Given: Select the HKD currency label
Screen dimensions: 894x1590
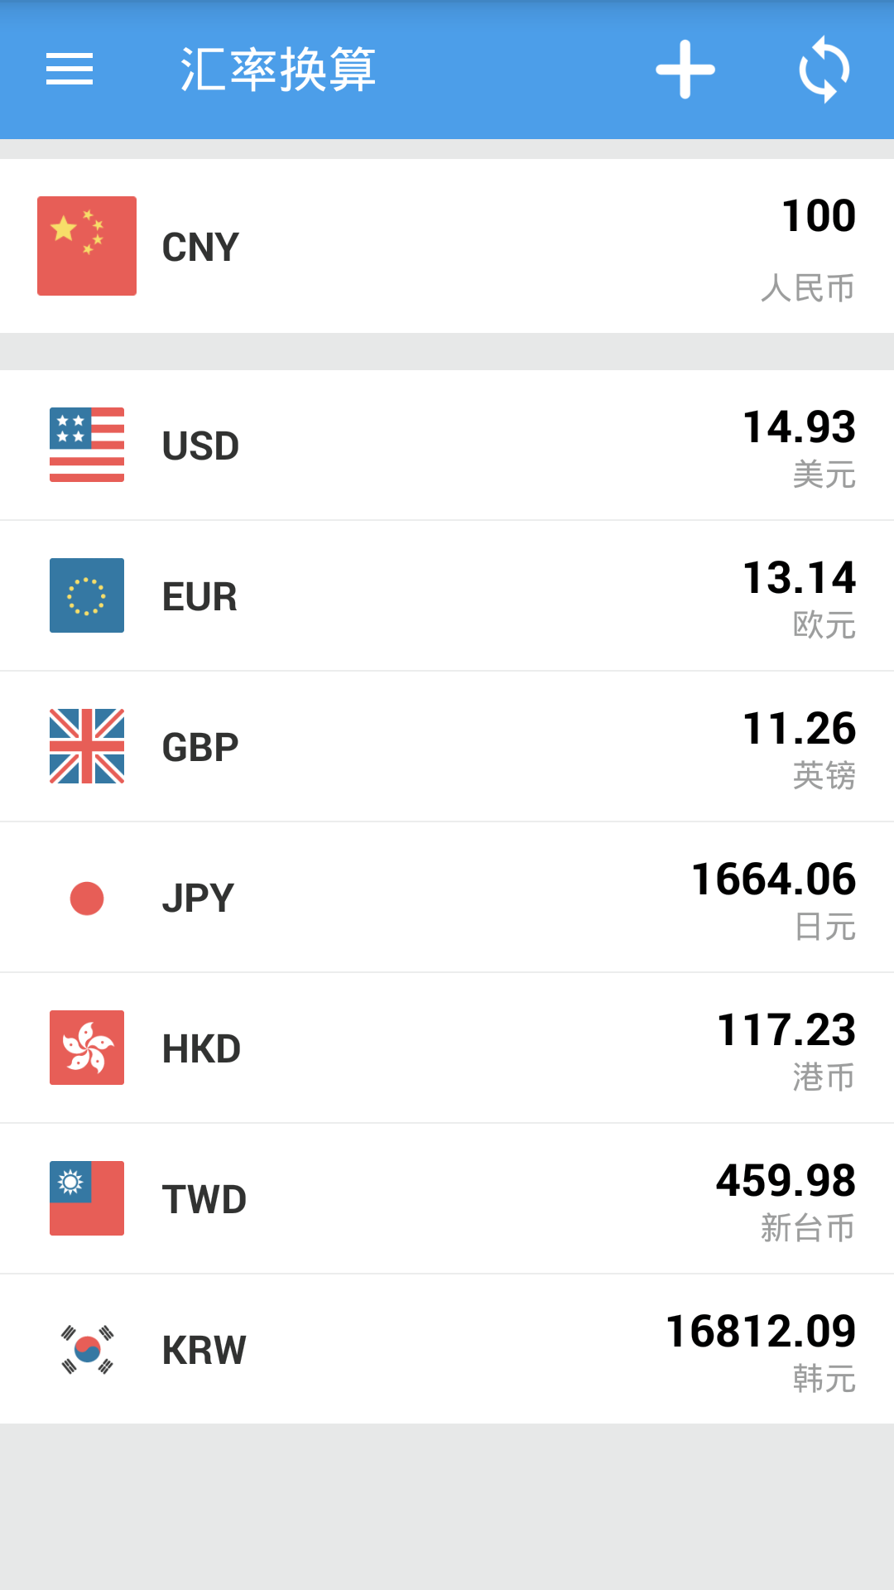Looking at the screenshot, I should pyautogui.click(x=201, y=1049).
